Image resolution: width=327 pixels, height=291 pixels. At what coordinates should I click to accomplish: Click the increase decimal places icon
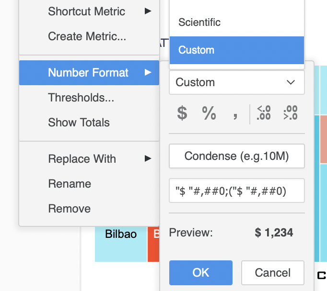(x=291, y=113)
